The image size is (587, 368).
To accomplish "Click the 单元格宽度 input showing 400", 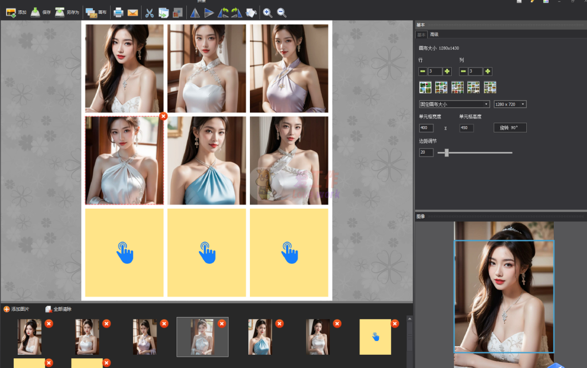I will (426, 128).
